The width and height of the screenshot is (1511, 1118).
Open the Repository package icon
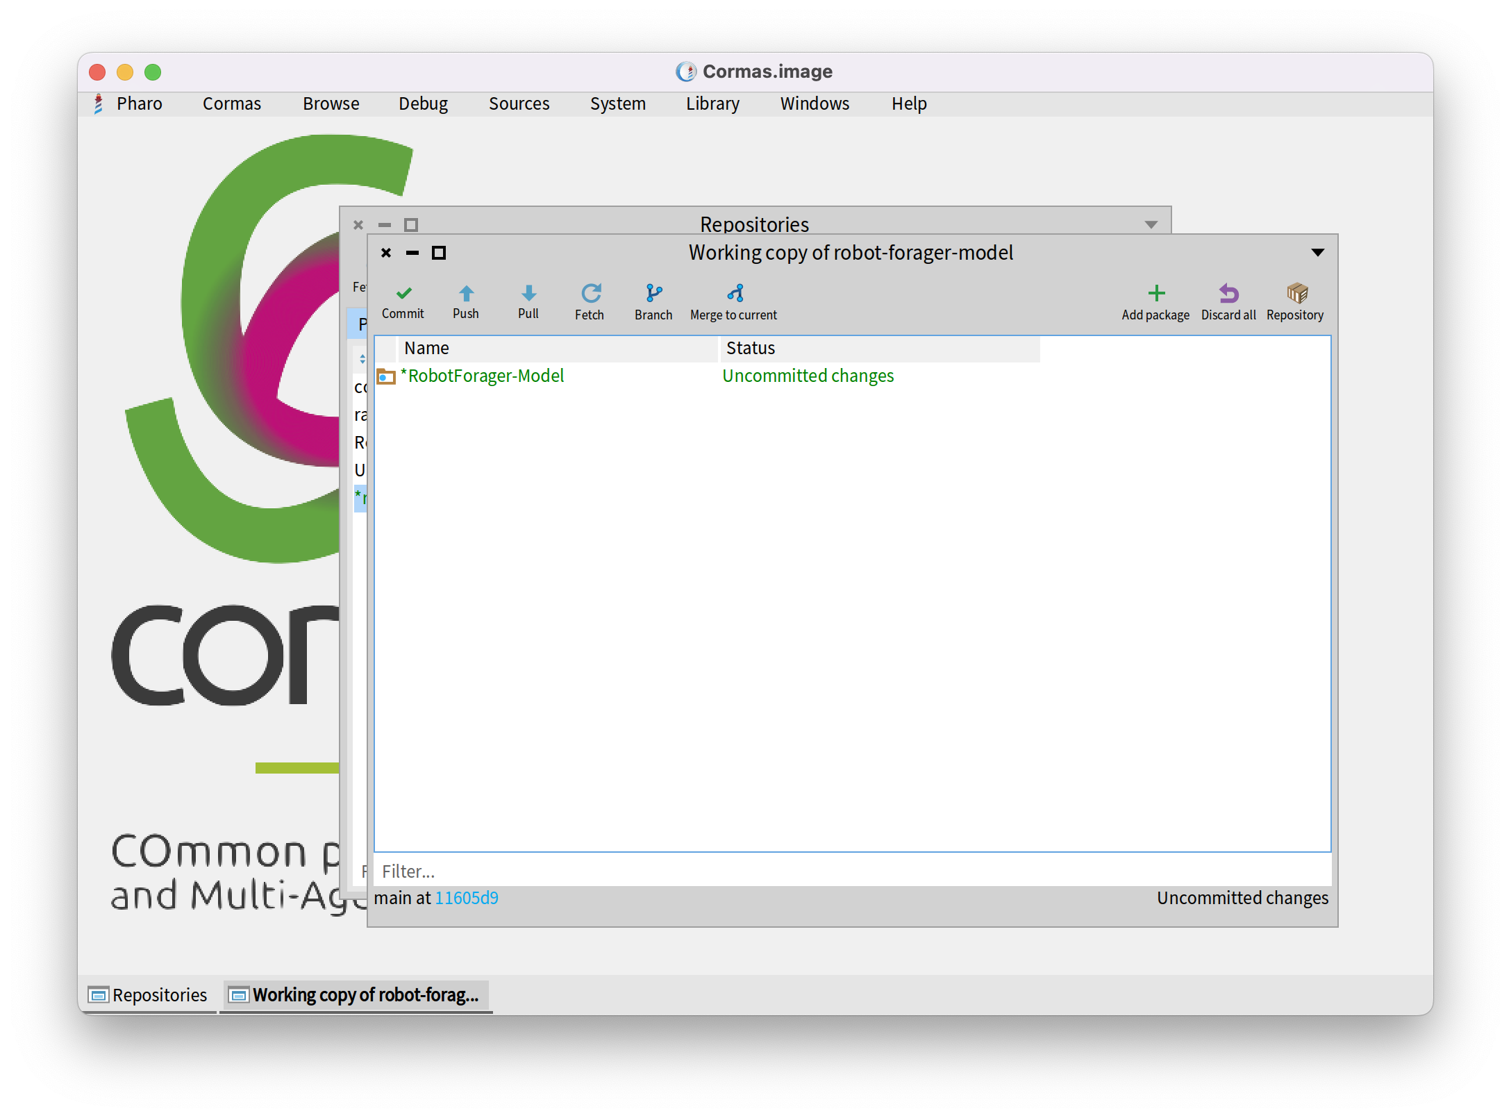[x=1296, y=294]
